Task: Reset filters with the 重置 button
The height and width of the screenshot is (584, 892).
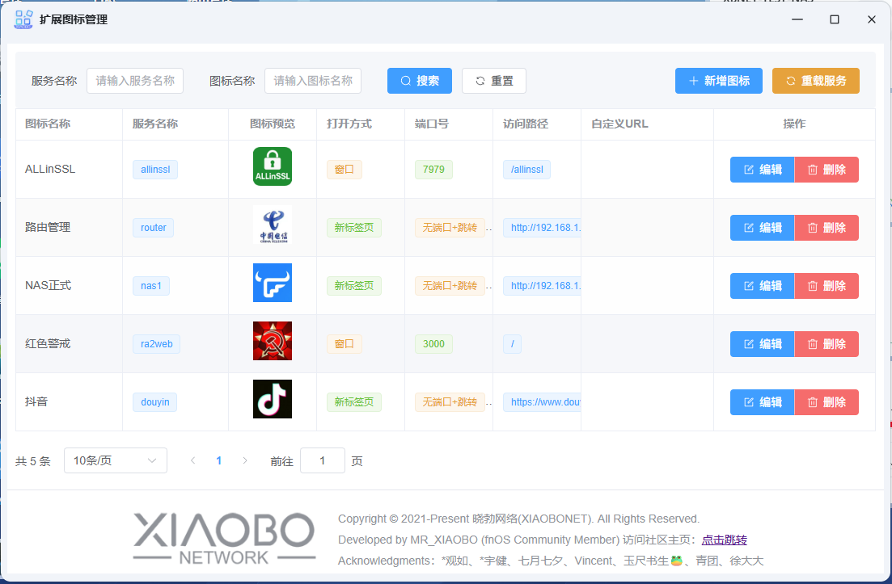Action: click(x=494, y=81)
